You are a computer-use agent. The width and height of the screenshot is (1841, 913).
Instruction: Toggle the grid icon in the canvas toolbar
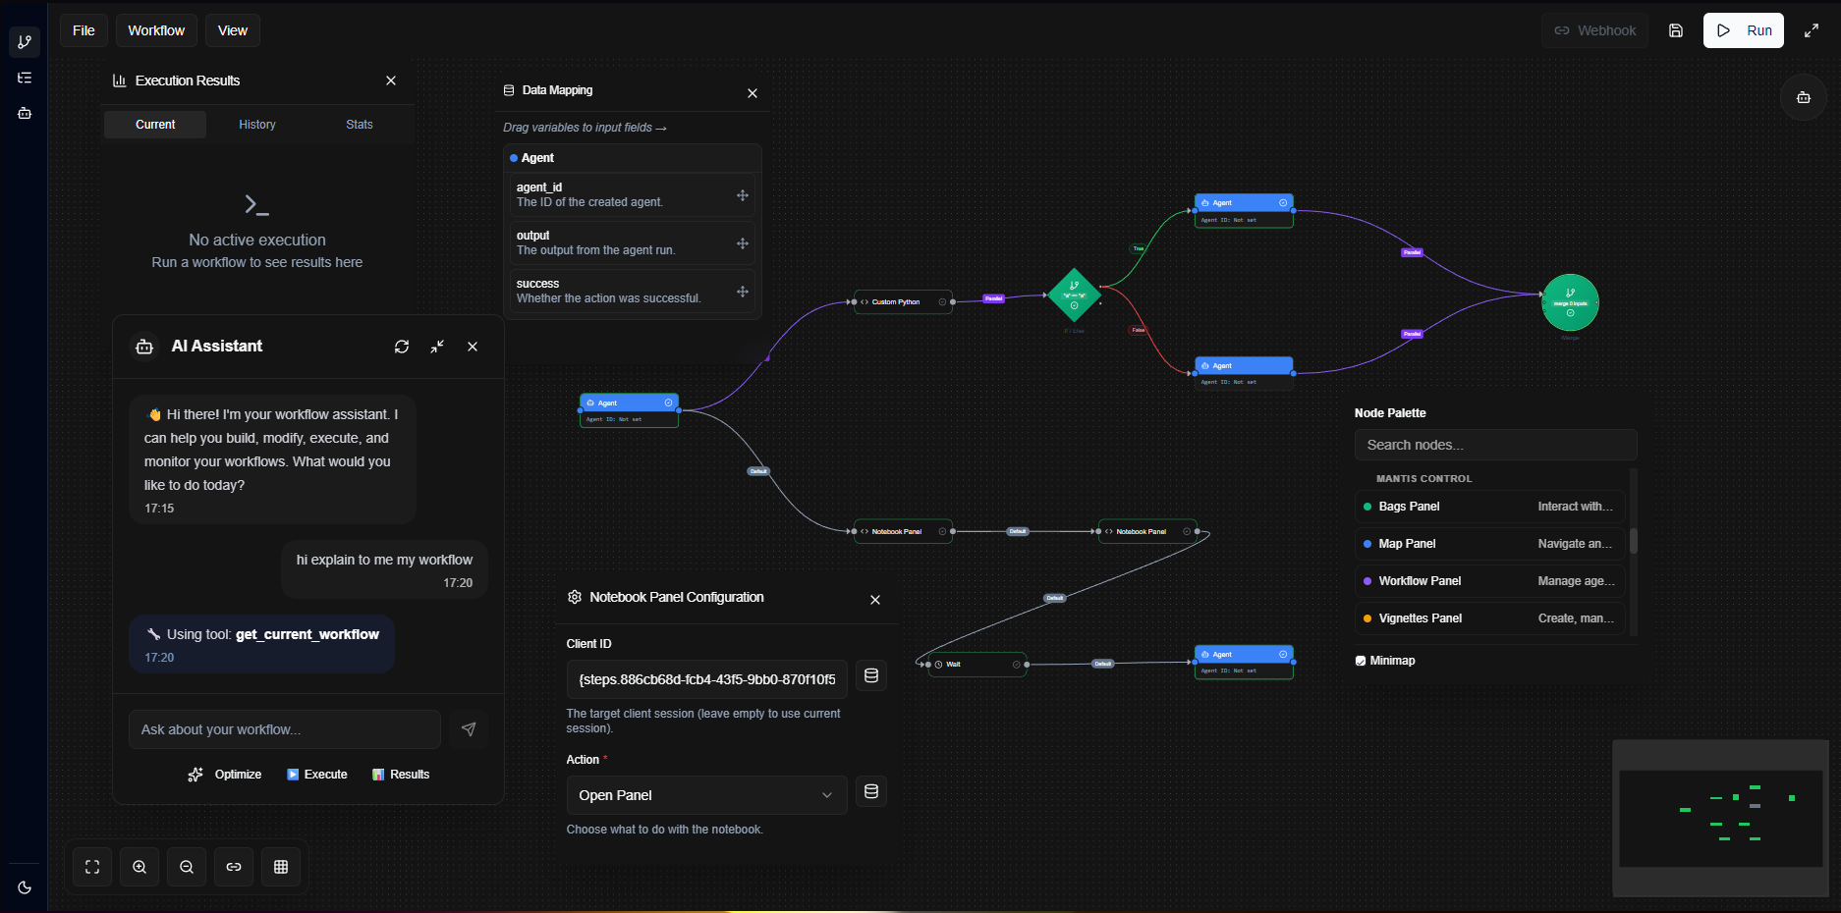pos(280,867)
